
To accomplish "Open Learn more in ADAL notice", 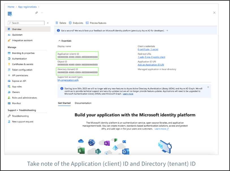I will (x=128, y=94).
